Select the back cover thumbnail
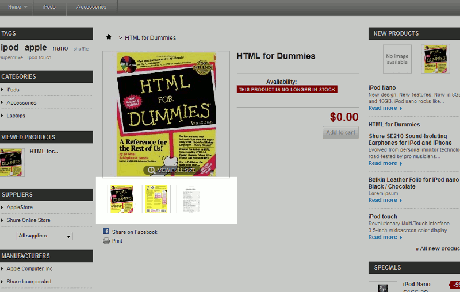460x292 pixels. coord(156,199)
